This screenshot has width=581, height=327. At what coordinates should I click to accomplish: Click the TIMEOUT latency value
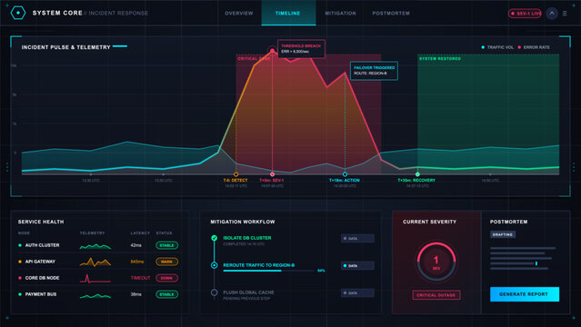point(140,278)
